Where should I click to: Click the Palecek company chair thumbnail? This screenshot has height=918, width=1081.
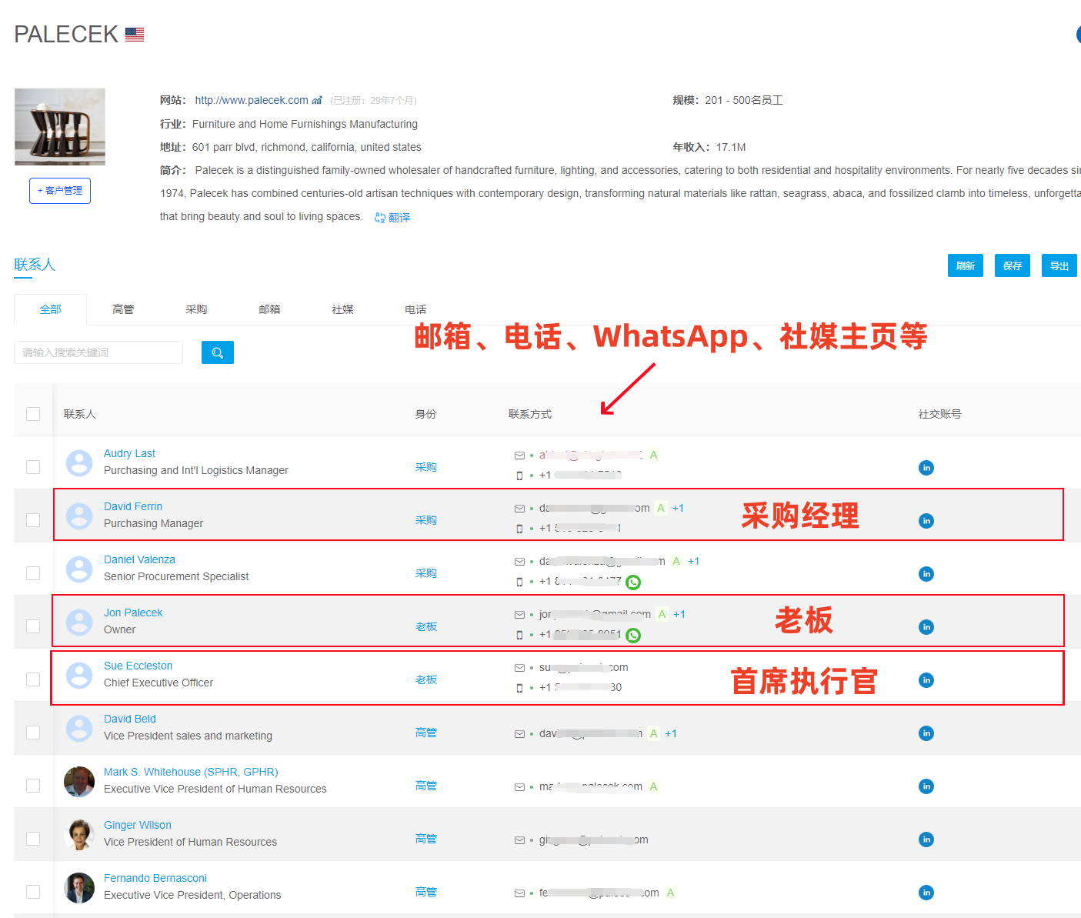coord(60,127)
